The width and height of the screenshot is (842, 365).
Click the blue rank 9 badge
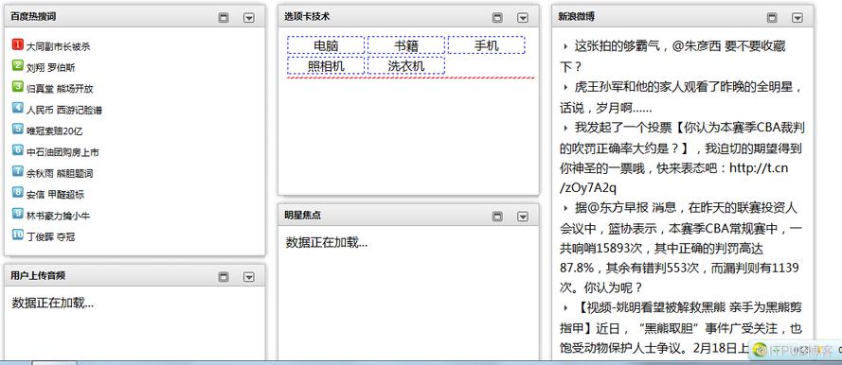click(x=18, y=214)
